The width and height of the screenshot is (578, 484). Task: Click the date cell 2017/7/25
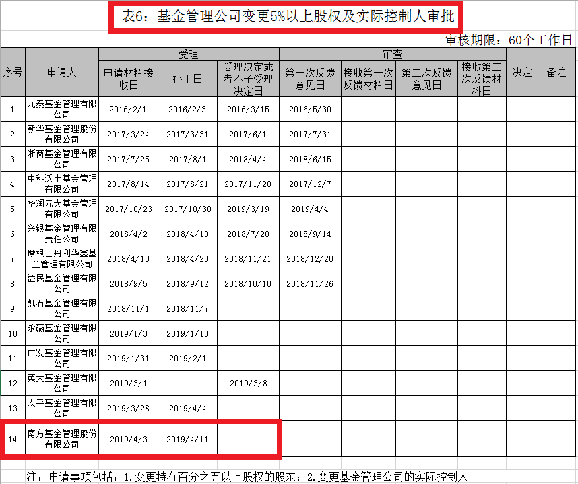[x=128, y=159]
